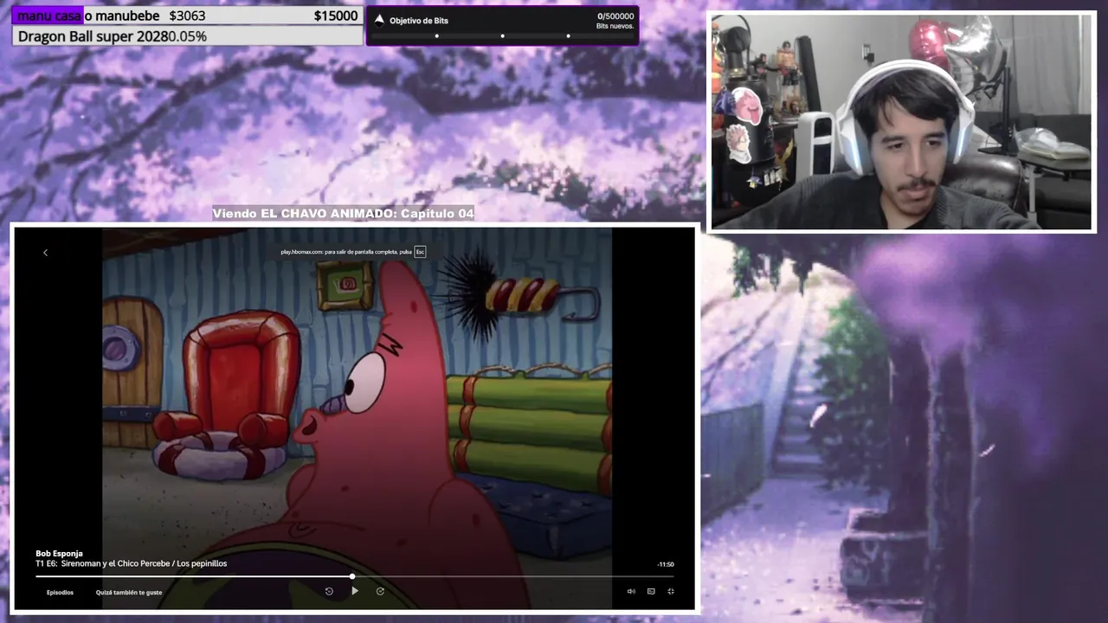Exit fullscreen with the shrink icon
The height and width of the screenshot is (623, 1108).
tap(671, 592)
